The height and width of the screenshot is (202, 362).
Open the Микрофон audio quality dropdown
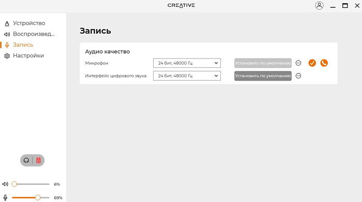[x=187, y=63]
